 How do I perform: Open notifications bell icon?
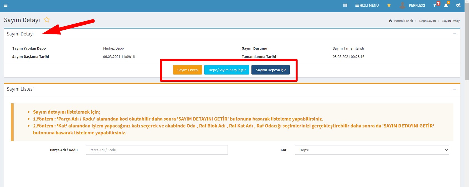(446, 6)
